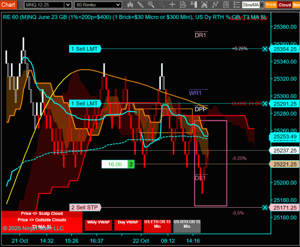
Task: Toggle the Day VWAP status button
Action: [x=128, y=225]
